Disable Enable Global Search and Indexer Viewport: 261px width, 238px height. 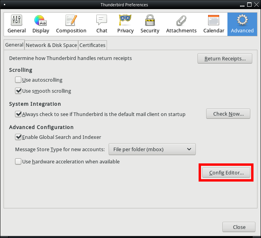[18, 137]
